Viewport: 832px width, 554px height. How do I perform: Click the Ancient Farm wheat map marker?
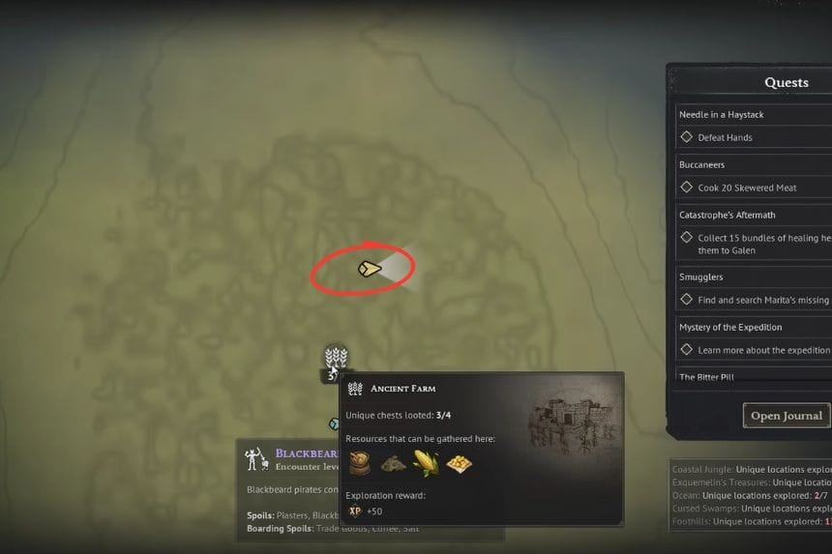point(336,358)
